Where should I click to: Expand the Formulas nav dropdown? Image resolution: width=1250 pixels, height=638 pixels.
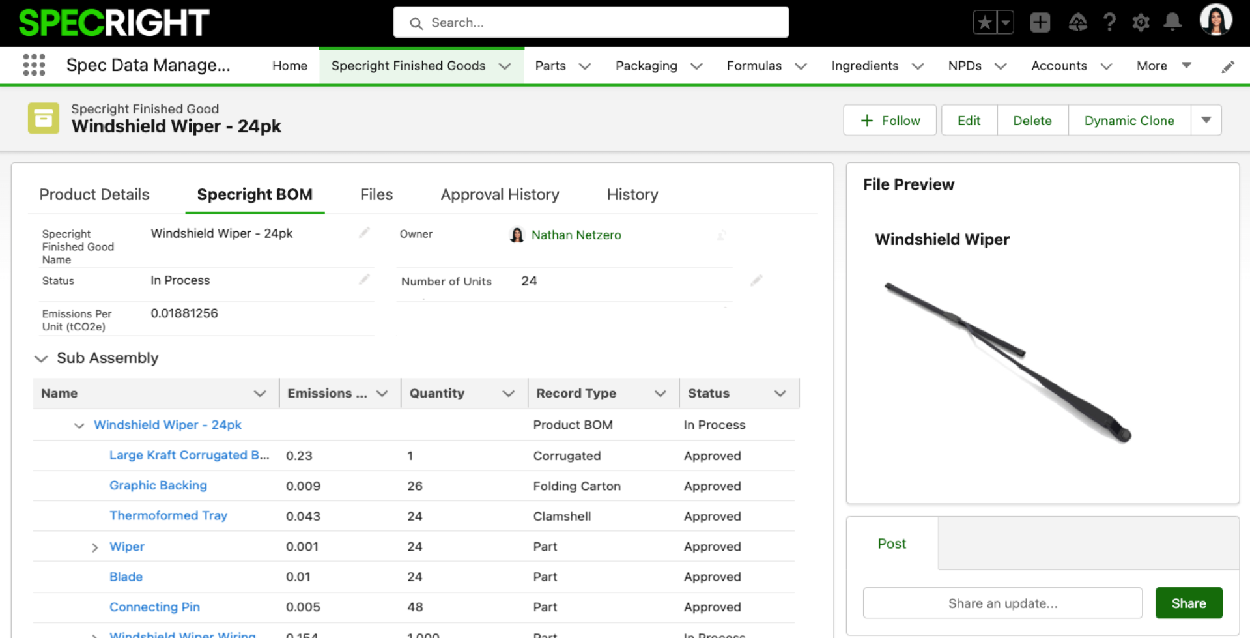tap(801, 66)
